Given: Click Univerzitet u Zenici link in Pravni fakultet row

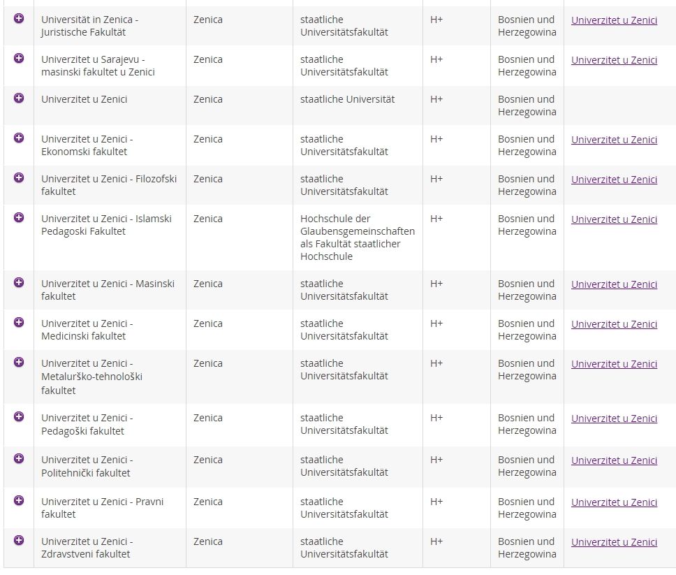Looking at the screenshot, I should tap(614, 502).
